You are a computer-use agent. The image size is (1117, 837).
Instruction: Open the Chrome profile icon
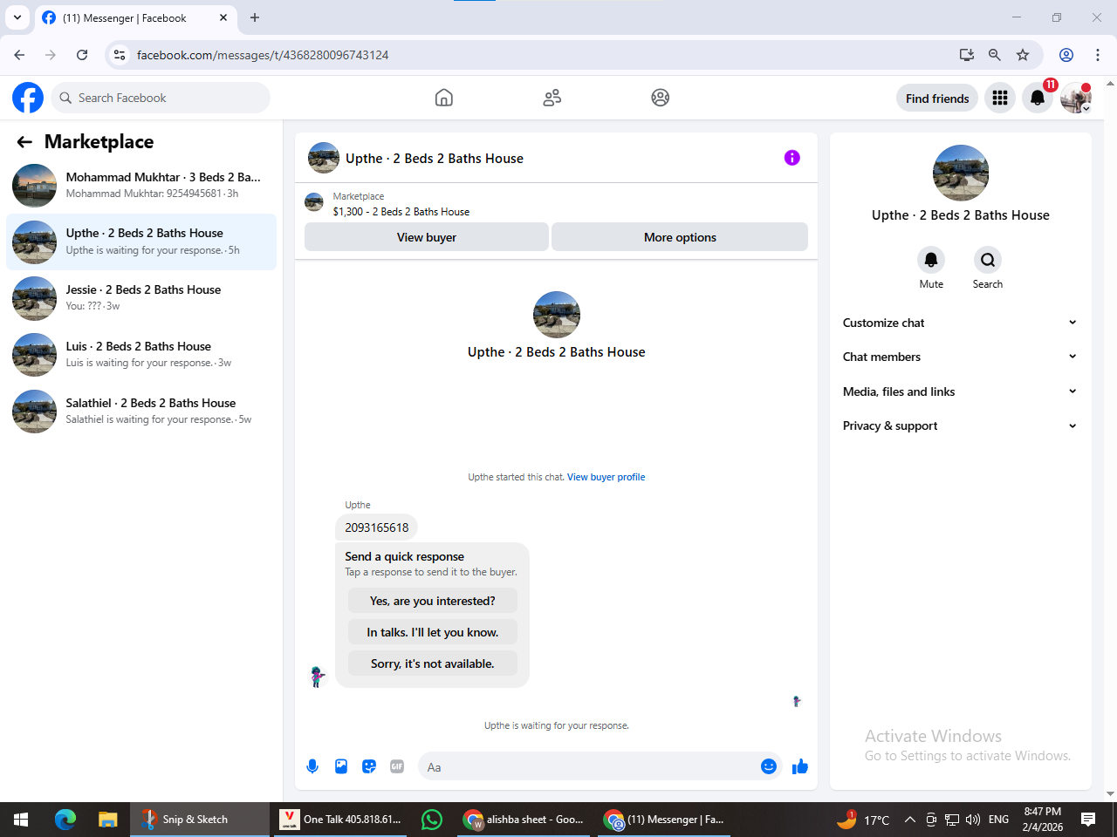tap(1066, 55)
